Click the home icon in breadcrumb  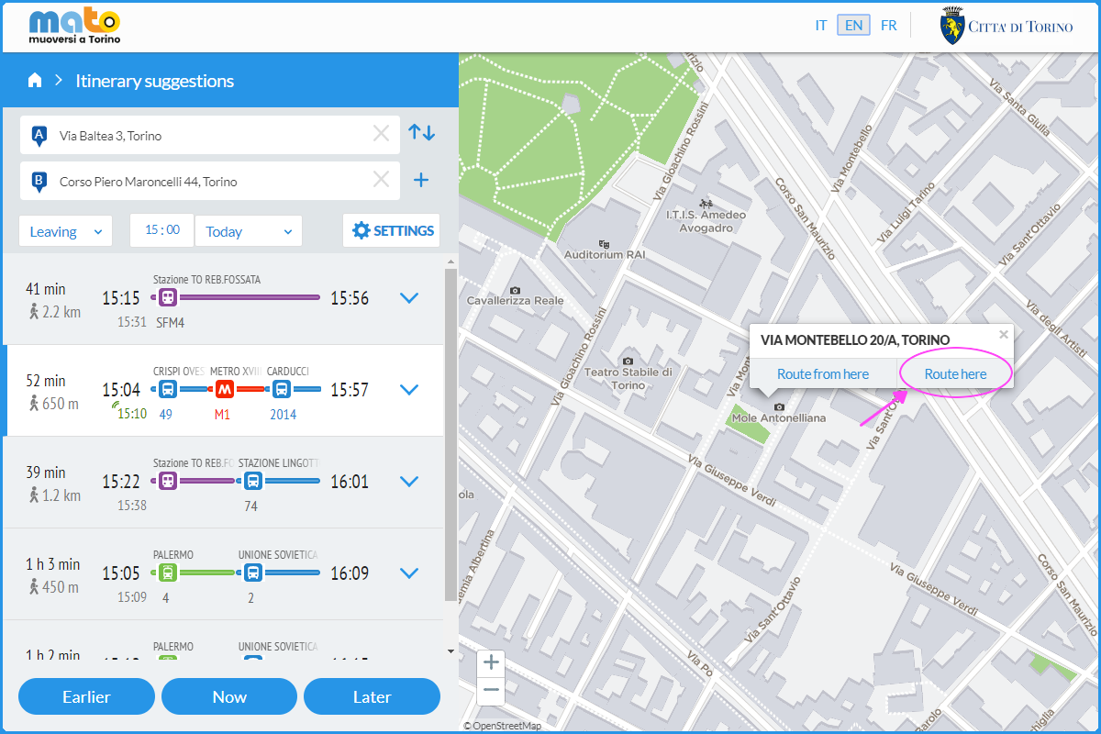pos(35,81)
